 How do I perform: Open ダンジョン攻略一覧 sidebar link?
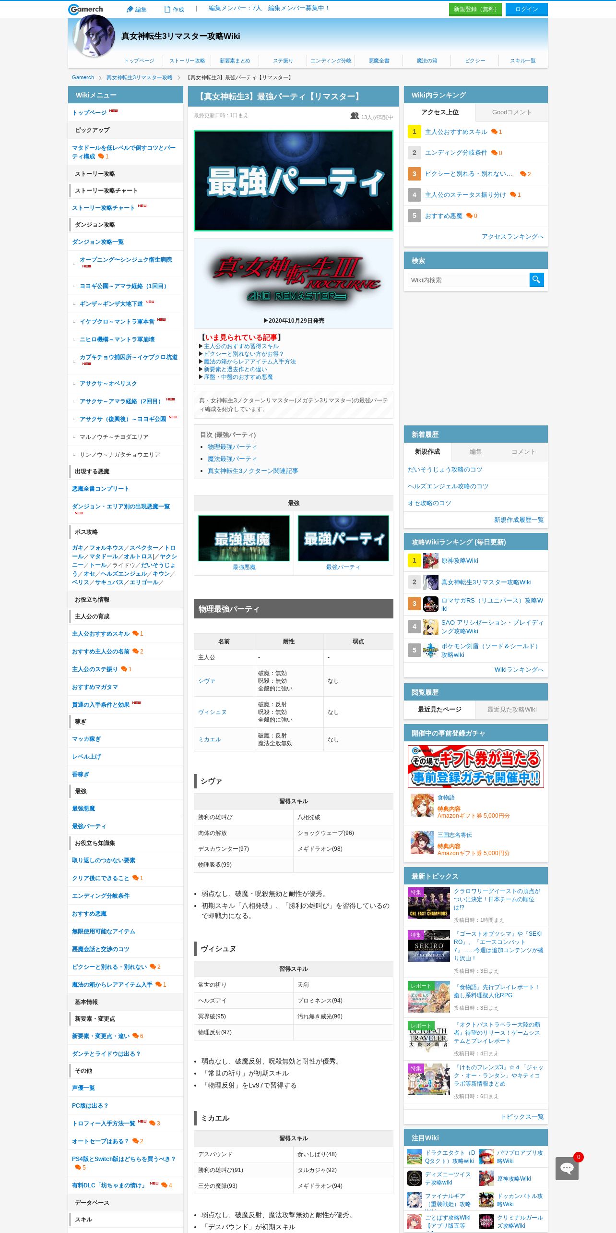click(x=98, y=242)
